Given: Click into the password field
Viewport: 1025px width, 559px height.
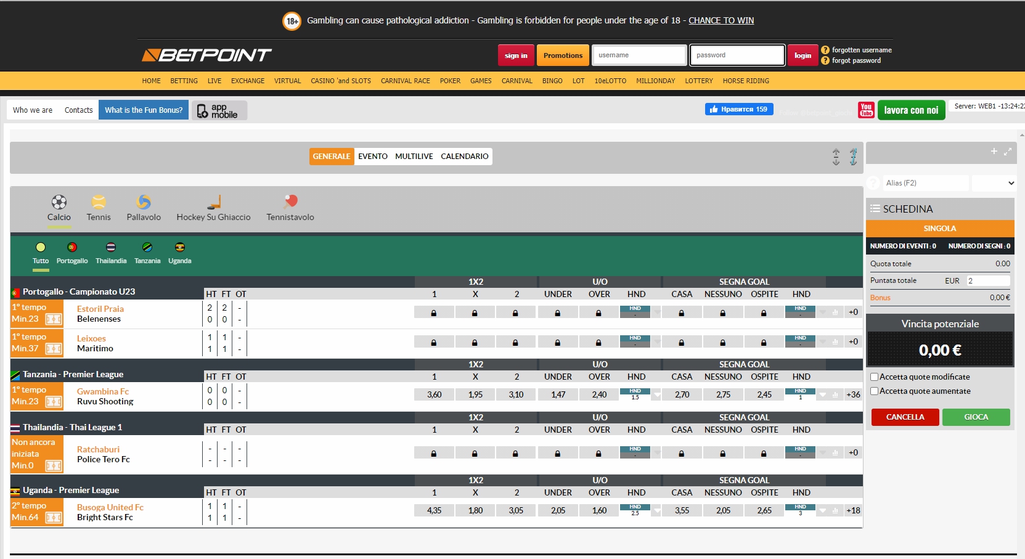Looking at the screenshot, I should pyautogui.click(x=737, y=55).
